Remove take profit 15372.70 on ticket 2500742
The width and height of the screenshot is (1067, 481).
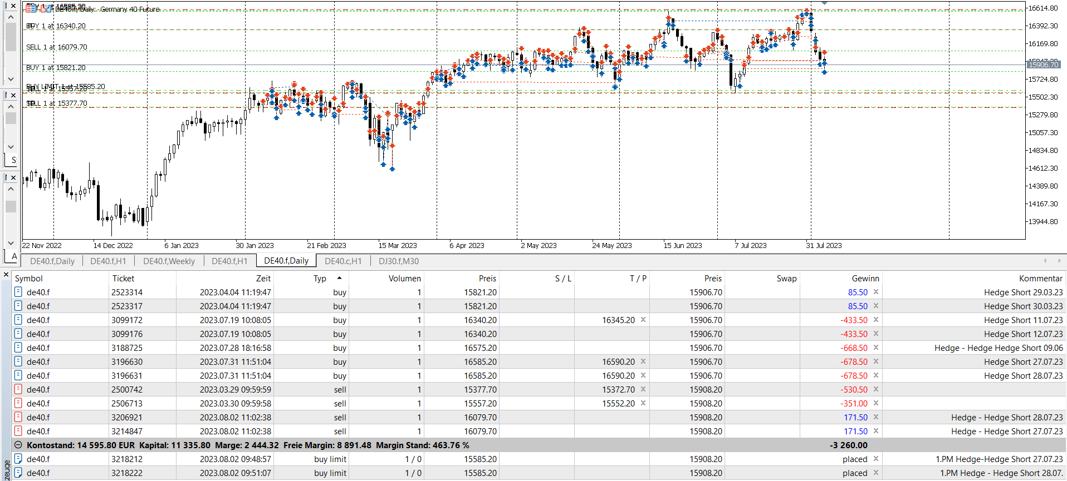point(643,389)
